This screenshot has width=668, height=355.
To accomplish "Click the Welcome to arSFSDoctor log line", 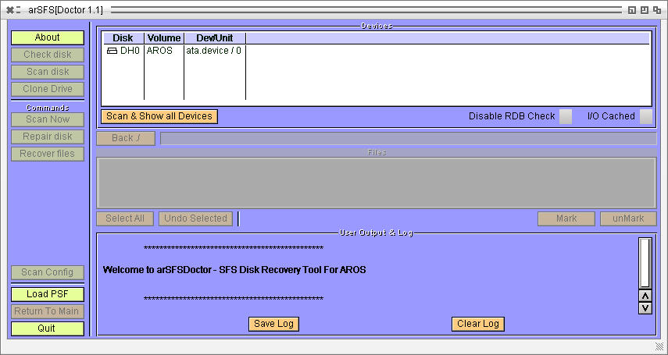I will 234,270.
